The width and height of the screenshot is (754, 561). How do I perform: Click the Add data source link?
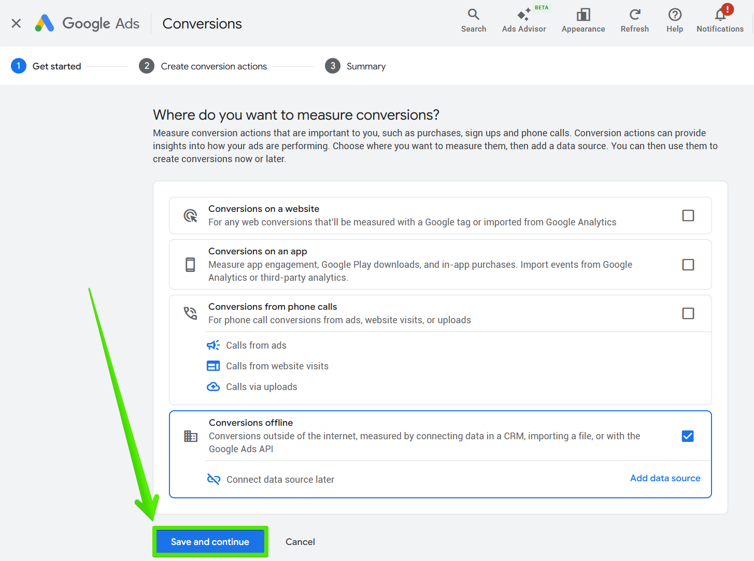pos(665,478)
